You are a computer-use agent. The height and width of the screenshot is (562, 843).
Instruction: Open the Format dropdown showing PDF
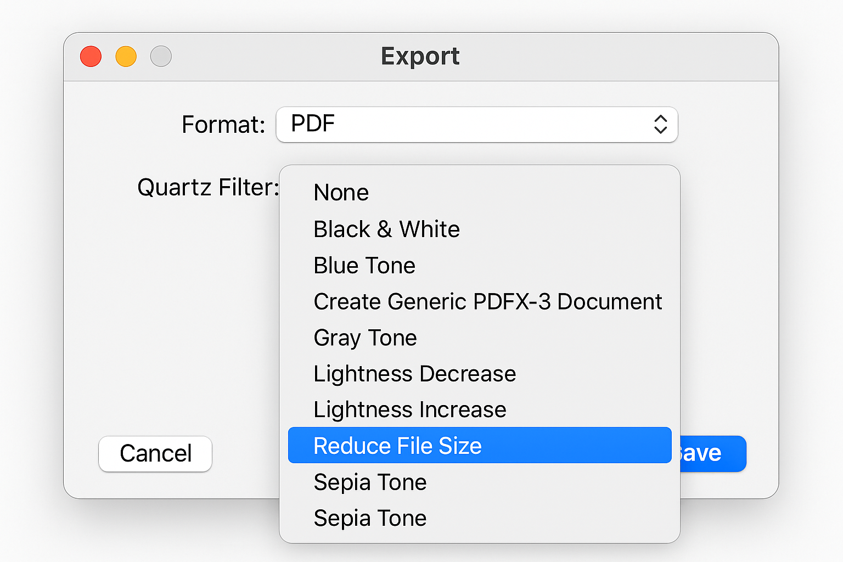[x=476, y=125]
